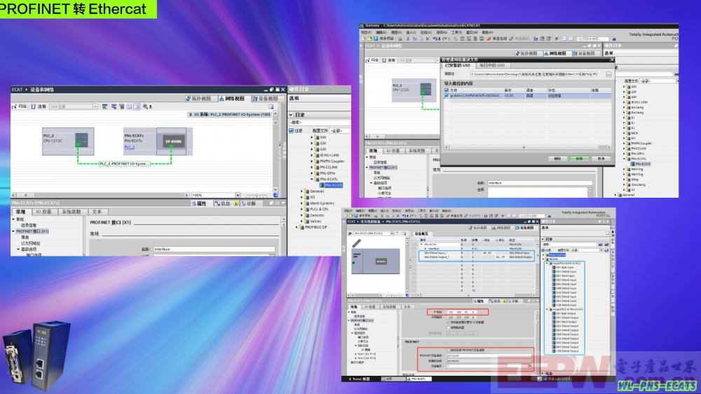Click source path browse button in GSD dialog

[x=608, y=74]
